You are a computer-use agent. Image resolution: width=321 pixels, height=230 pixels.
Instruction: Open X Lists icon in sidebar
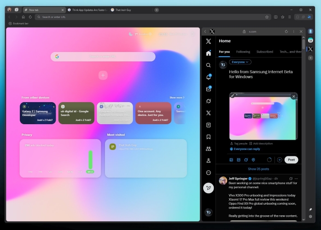(209, 125)
